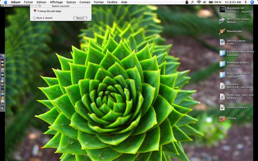Open Spotlight search icon
Screen dimensions: 258x161
[252, 2]
